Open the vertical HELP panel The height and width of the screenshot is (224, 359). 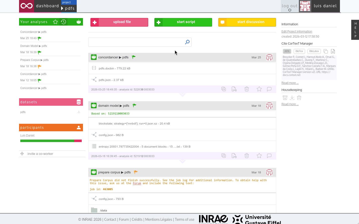(355, 30)
